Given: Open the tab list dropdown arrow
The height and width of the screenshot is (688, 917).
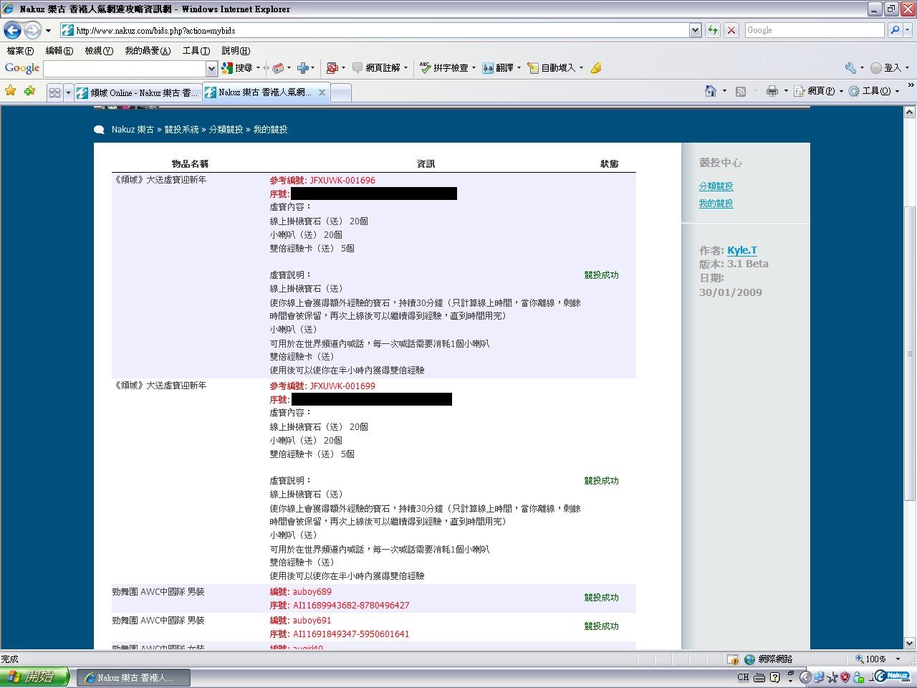Looking at the screenshot, I should tap(68, 92).
